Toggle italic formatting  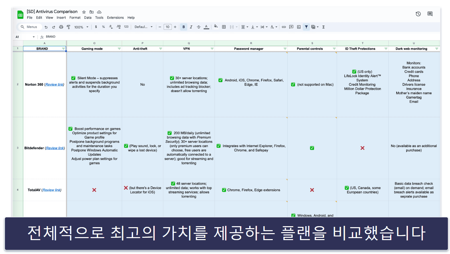point(191,27)
